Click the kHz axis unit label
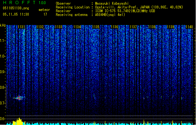The height and width of the screenshot is (125, 196). pyautogui.click(x=3, y=25)
